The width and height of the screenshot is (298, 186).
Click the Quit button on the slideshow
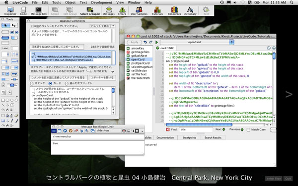point(288,179)
